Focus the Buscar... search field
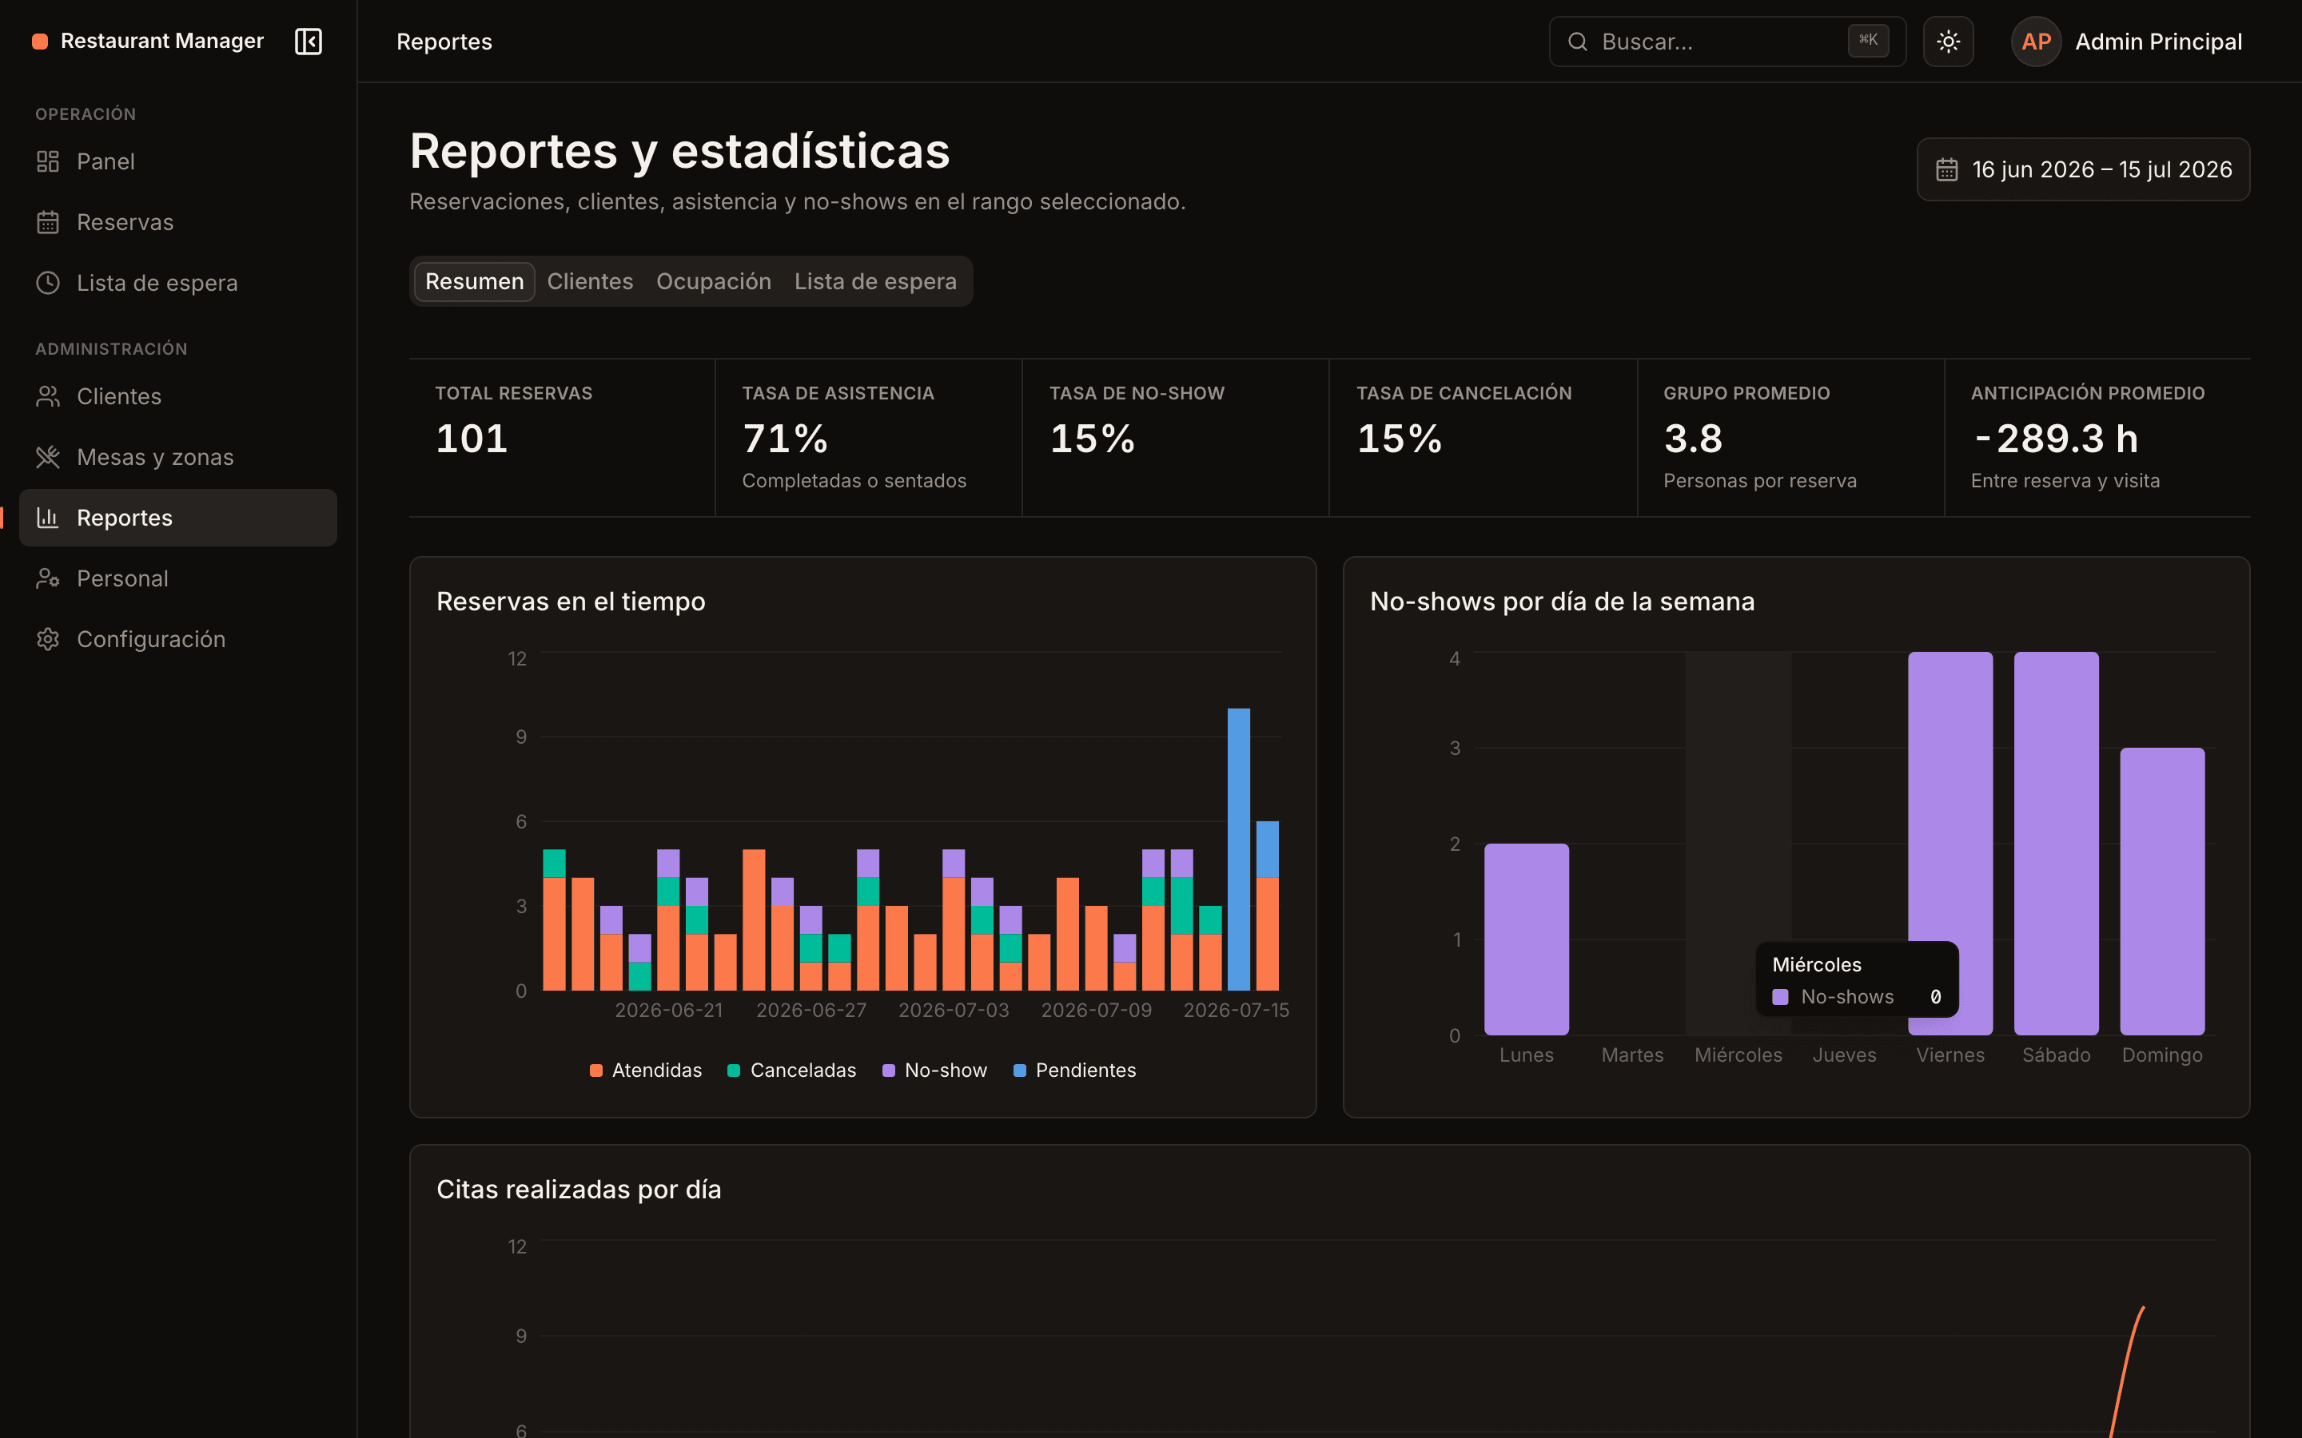Screen dimensions: 2302x1438 tap(1726, 41)
